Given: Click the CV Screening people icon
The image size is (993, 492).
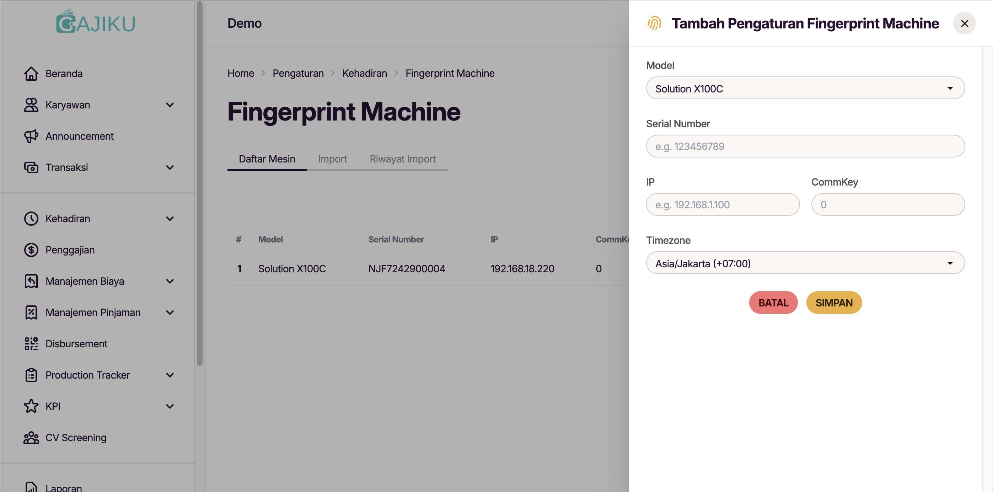Looking at the screenshot, I should [31, 438].
